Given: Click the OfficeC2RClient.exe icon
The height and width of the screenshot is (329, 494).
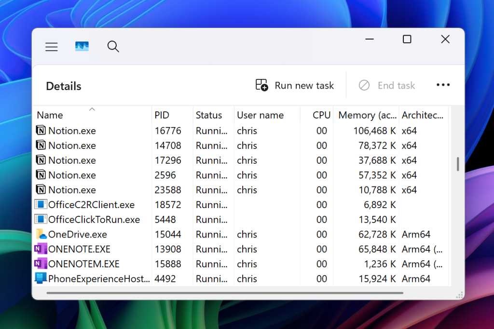Looking at the screenshot, I should 41,204.
